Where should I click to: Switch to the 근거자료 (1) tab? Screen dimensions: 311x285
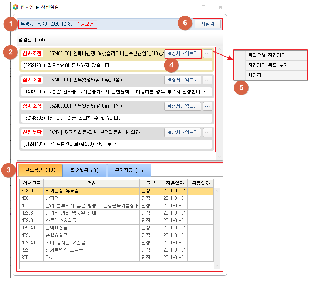129,170
